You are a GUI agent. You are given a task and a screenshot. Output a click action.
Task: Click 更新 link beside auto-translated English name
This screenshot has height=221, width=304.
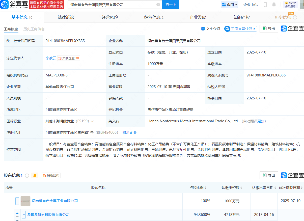pos(261,121)
